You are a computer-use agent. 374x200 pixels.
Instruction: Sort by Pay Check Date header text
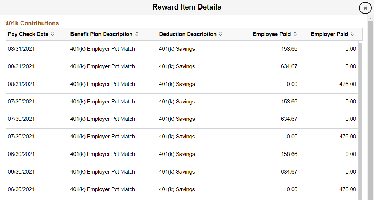[28, 34]
